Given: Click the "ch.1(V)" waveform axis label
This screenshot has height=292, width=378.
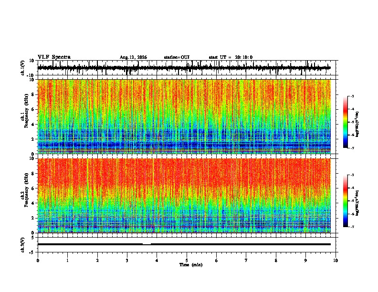Looking at the screenshot, I should [x=23, y=68].
